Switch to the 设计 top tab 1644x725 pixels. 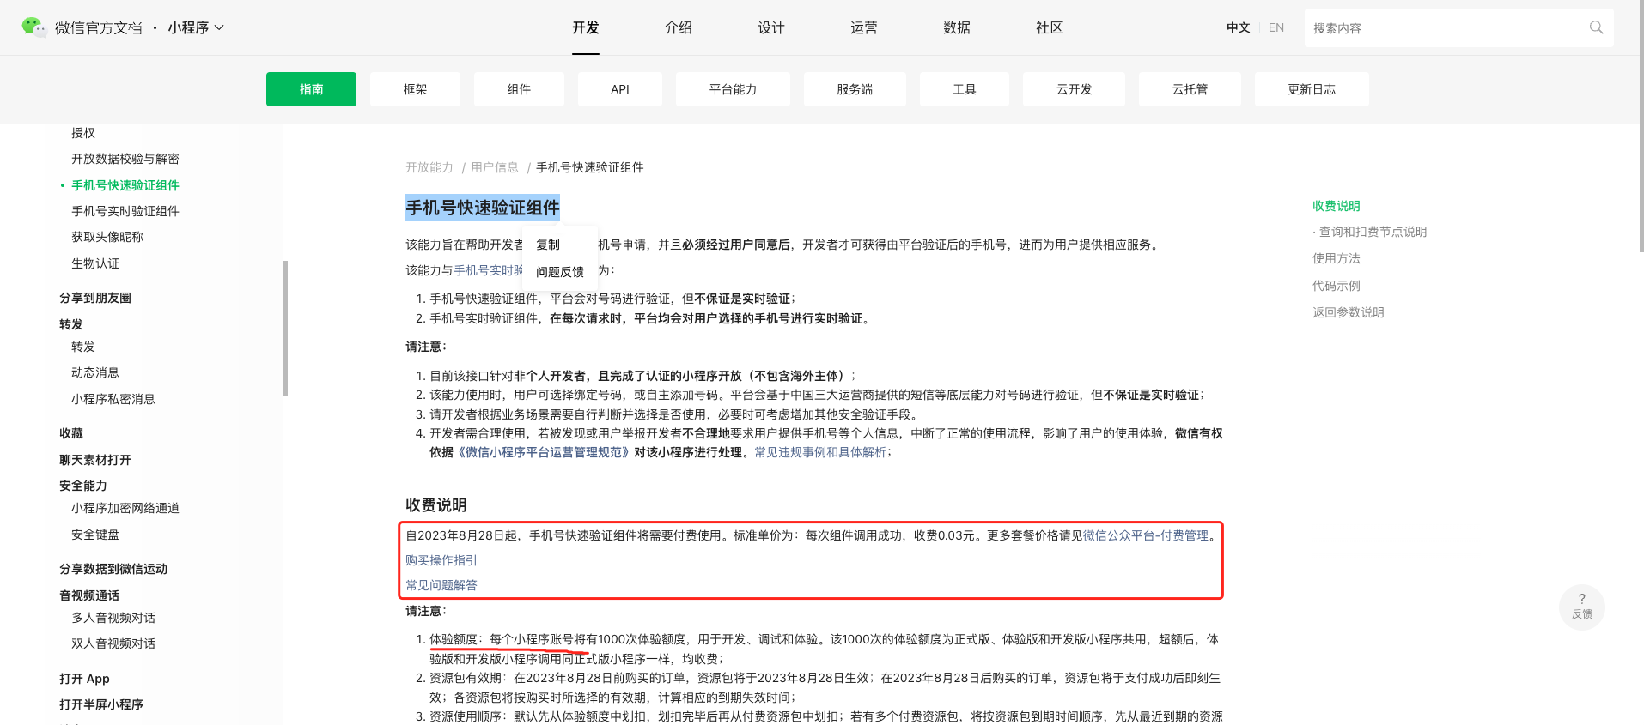(x=771, y=27)
